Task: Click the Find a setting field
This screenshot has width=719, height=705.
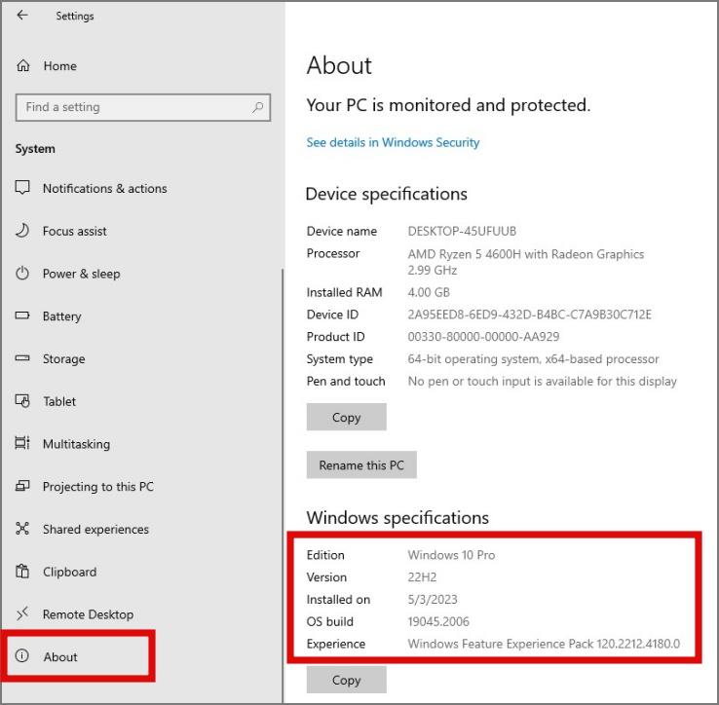Action: click(142, 108)
